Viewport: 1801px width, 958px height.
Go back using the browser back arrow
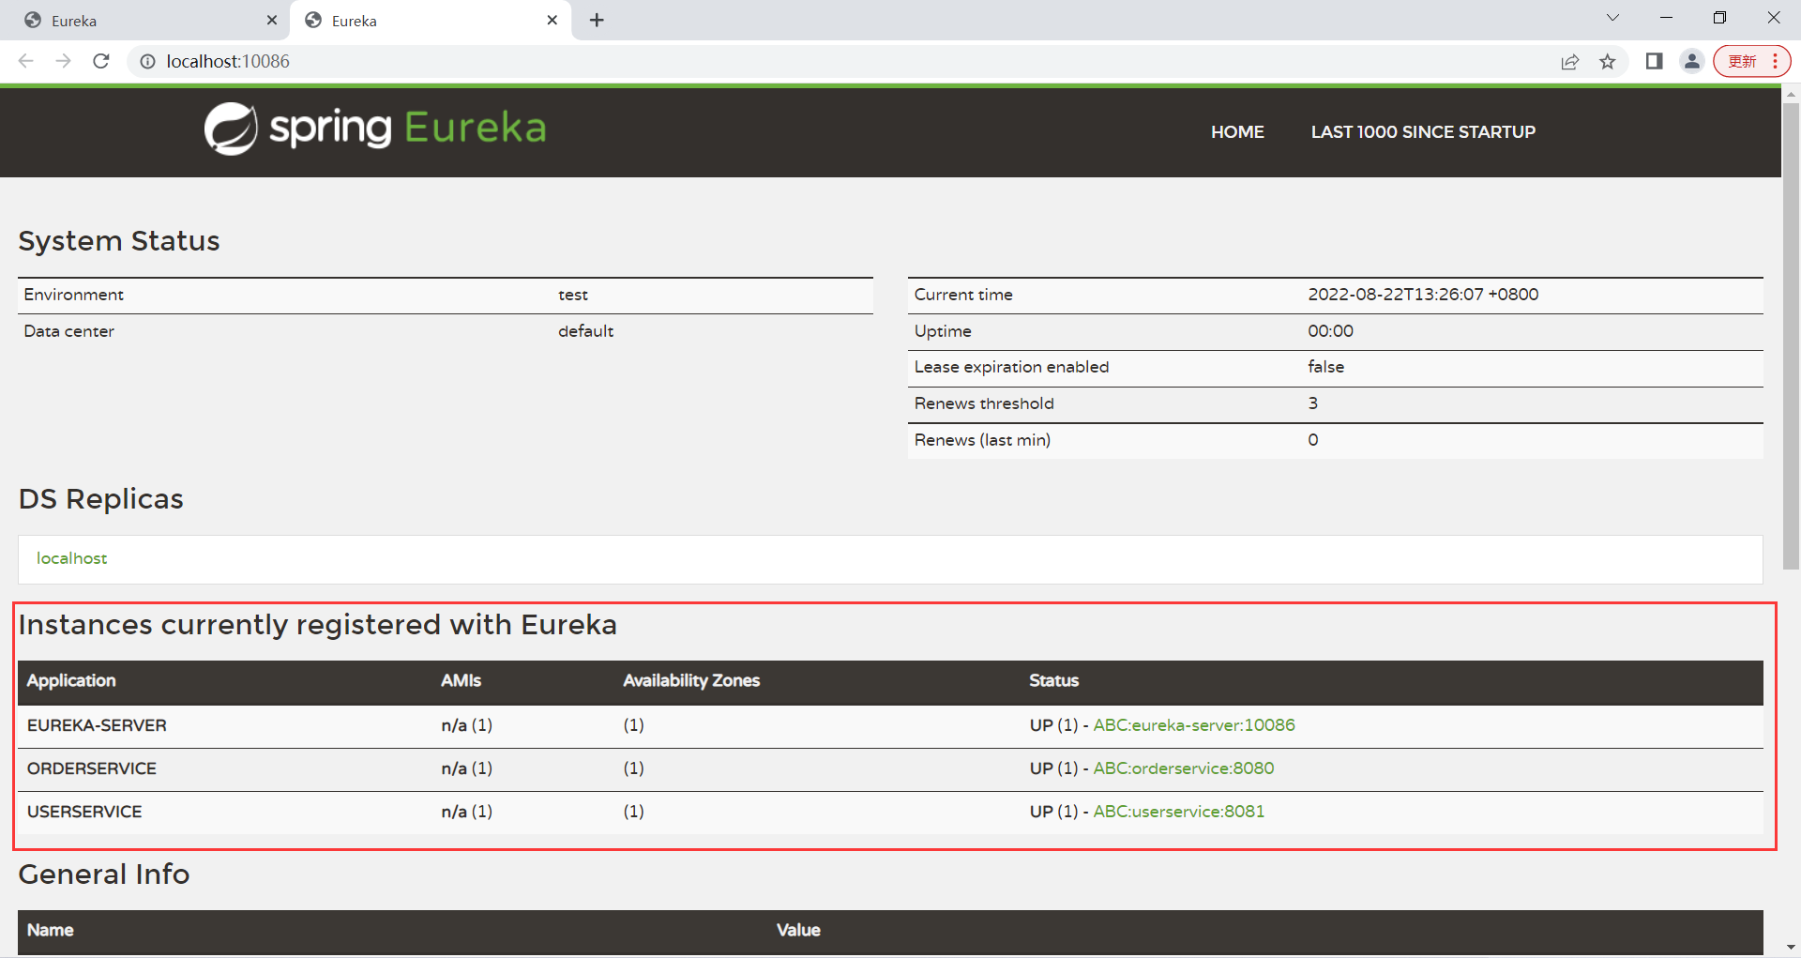(x=25, y=61)
